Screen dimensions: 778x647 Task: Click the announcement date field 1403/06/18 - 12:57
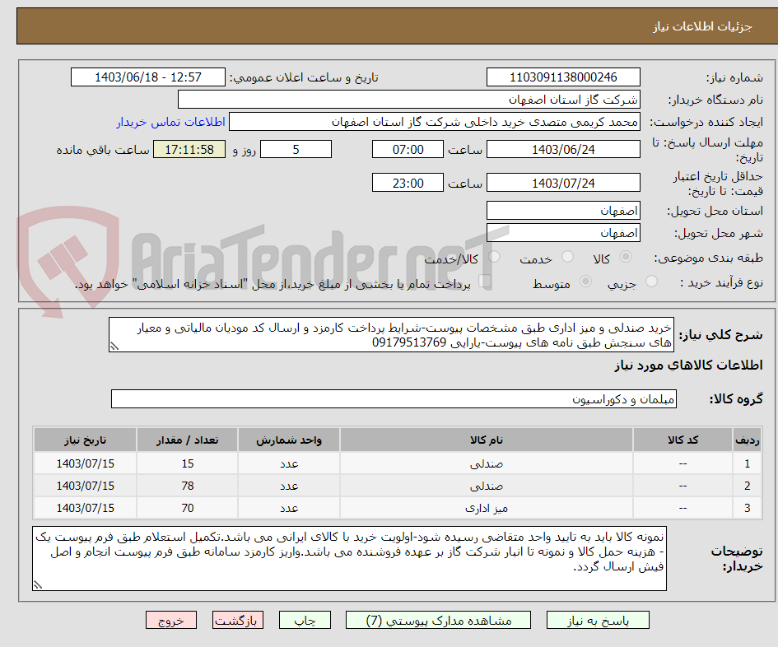coord(148,77)
